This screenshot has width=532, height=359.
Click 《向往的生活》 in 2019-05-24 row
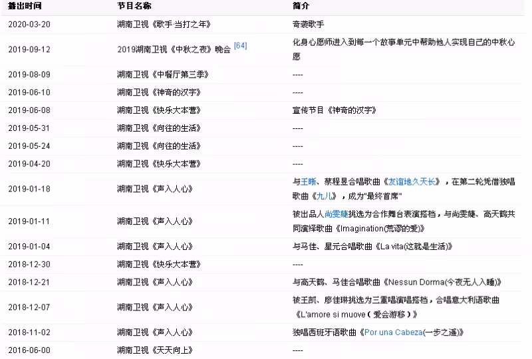176,146
